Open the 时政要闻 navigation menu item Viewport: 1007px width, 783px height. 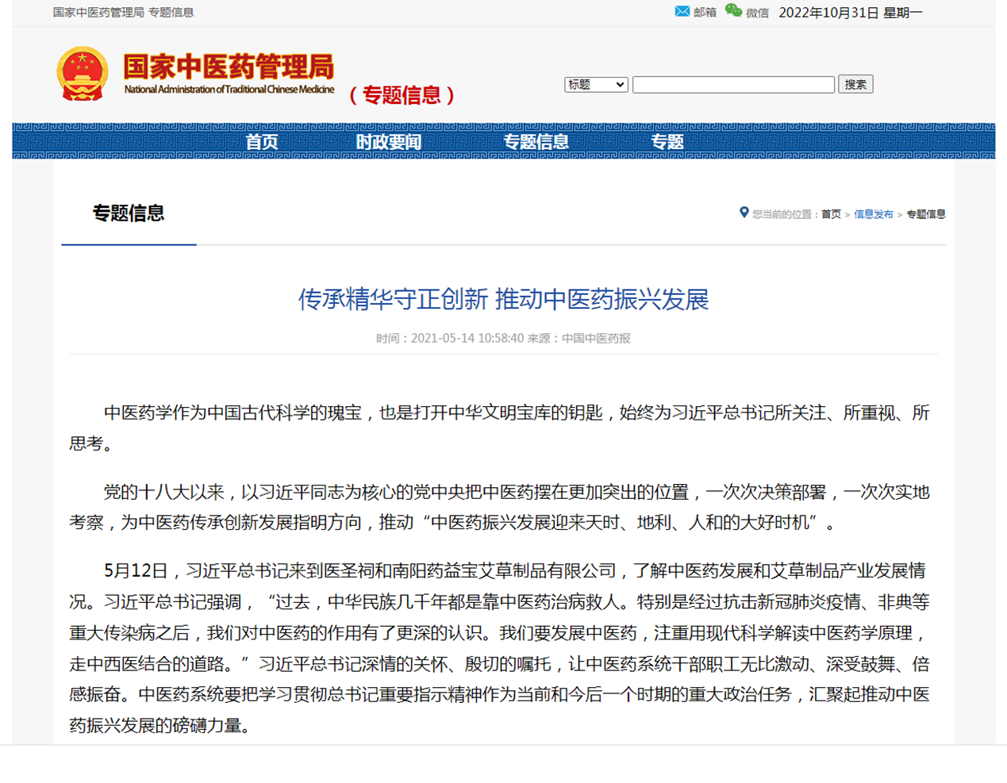(x=388, y=142)
